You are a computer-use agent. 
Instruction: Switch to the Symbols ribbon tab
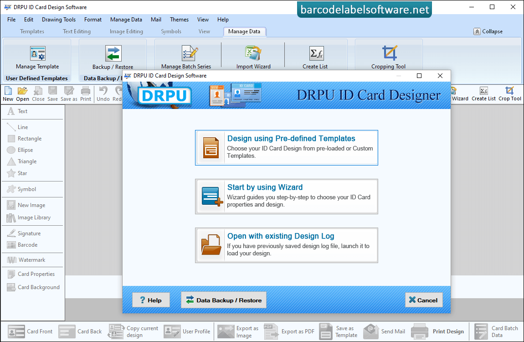(x=171, y=31)
